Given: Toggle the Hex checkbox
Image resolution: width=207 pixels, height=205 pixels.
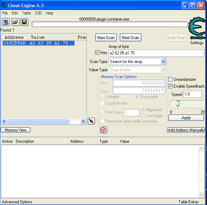Looking at the screenshot, I should click(x=97, y=52).
